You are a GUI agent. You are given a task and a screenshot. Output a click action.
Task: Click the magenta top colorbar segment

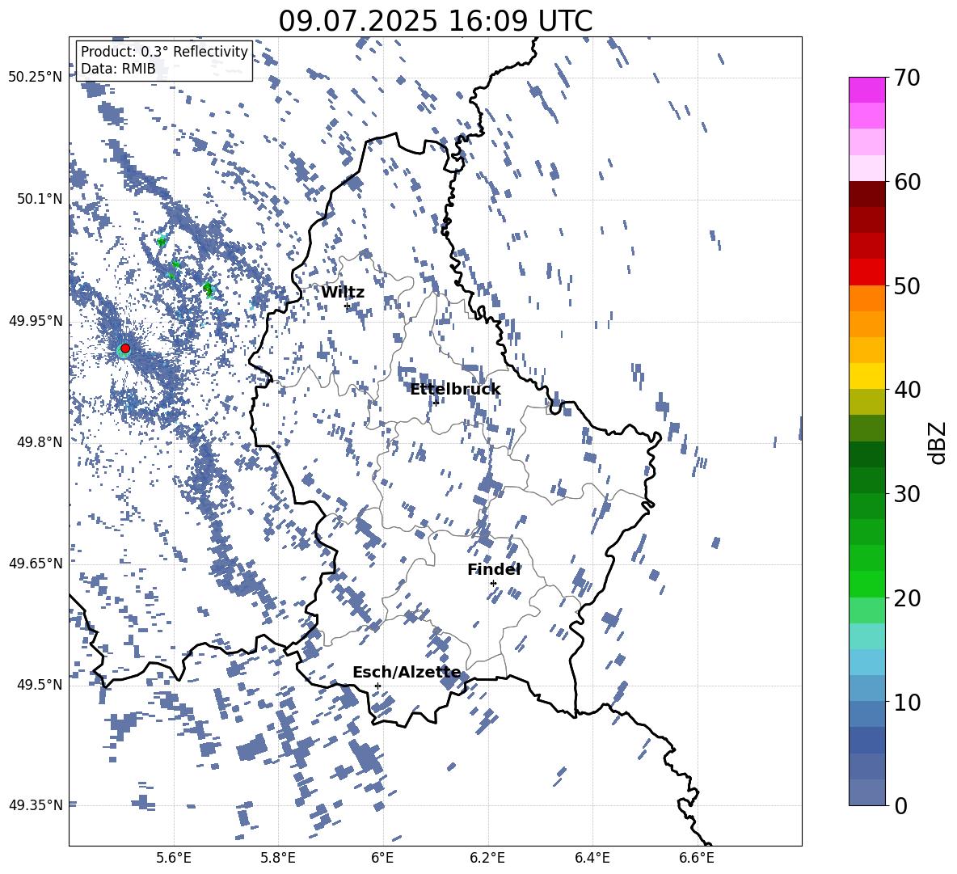pyautogui.click(x=866, y=91)
